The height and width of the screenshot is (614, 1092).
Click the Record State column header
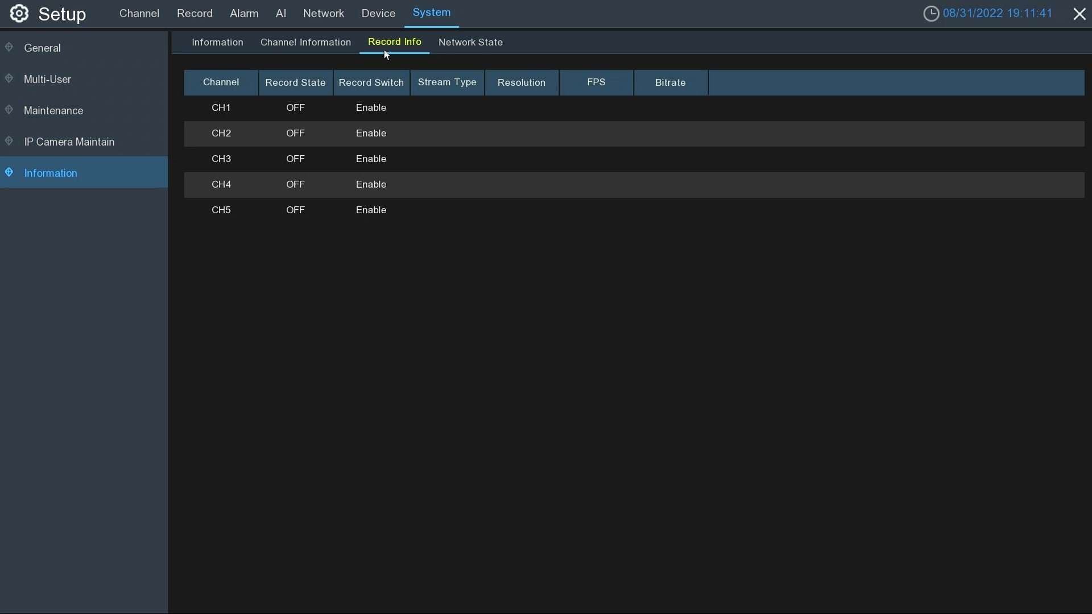coord(295,82)
